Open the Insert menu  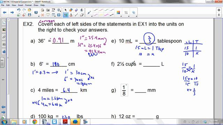(x=21, y=5)
